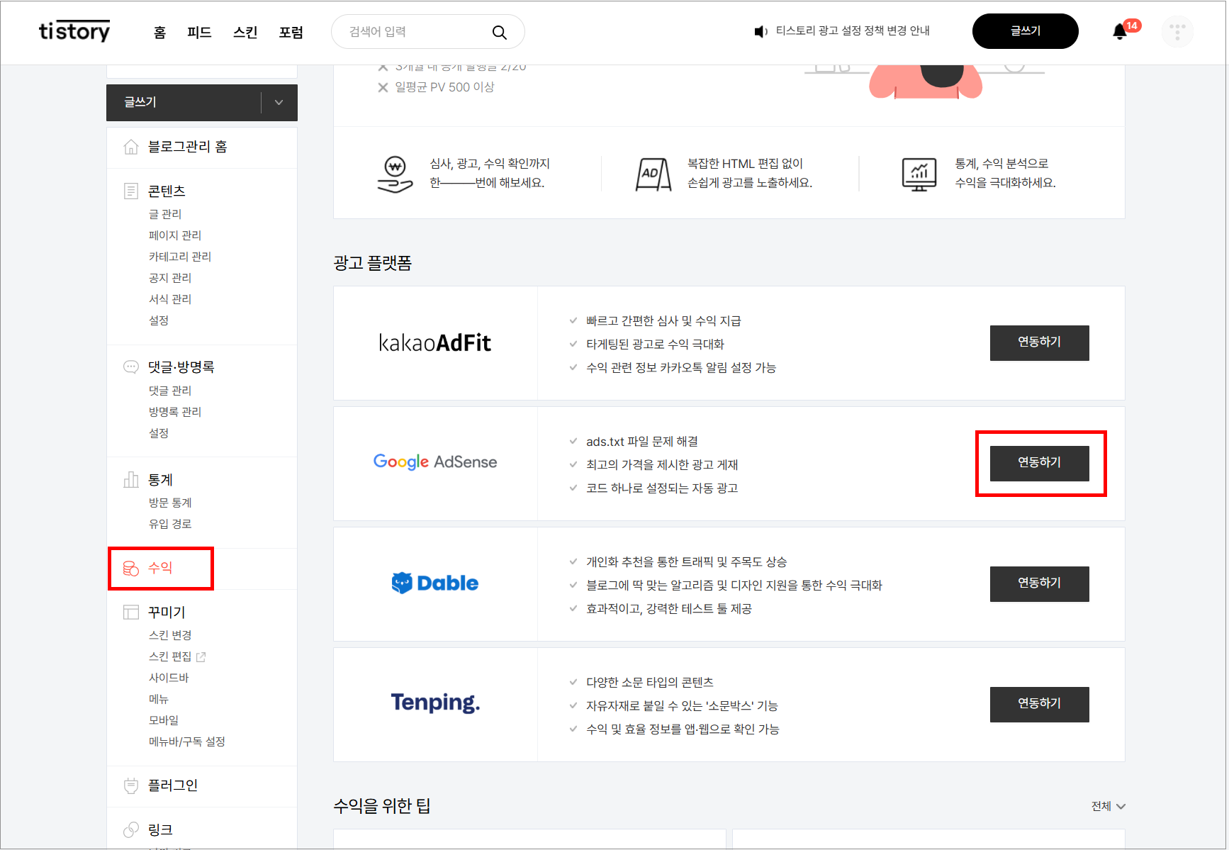Open 설정 under 콘텐츠
Image resolution: width=1229 pixels, height=850 pixels.
point(159,320)
